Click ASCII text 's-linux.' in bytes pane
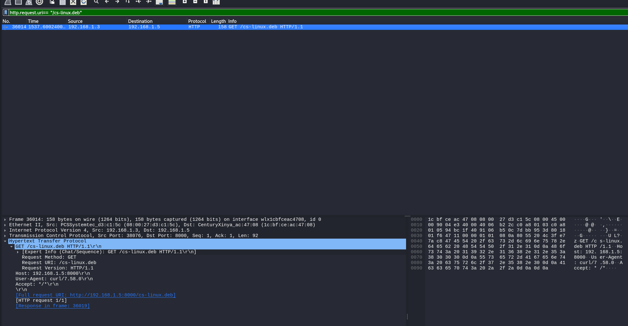 611,241
